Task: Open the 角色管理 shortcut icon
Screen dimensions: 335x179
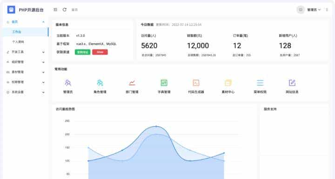Action: tap(100, 83)
